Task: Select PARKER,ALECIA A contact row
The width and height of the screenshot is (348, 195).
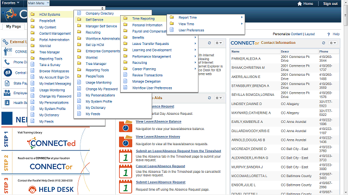Action: (285, 58)
